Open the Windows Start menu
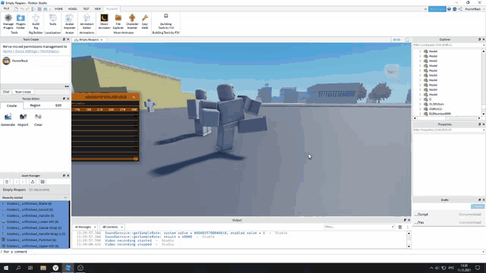Screen dimensions: 486x273 [x=6, y=268]
